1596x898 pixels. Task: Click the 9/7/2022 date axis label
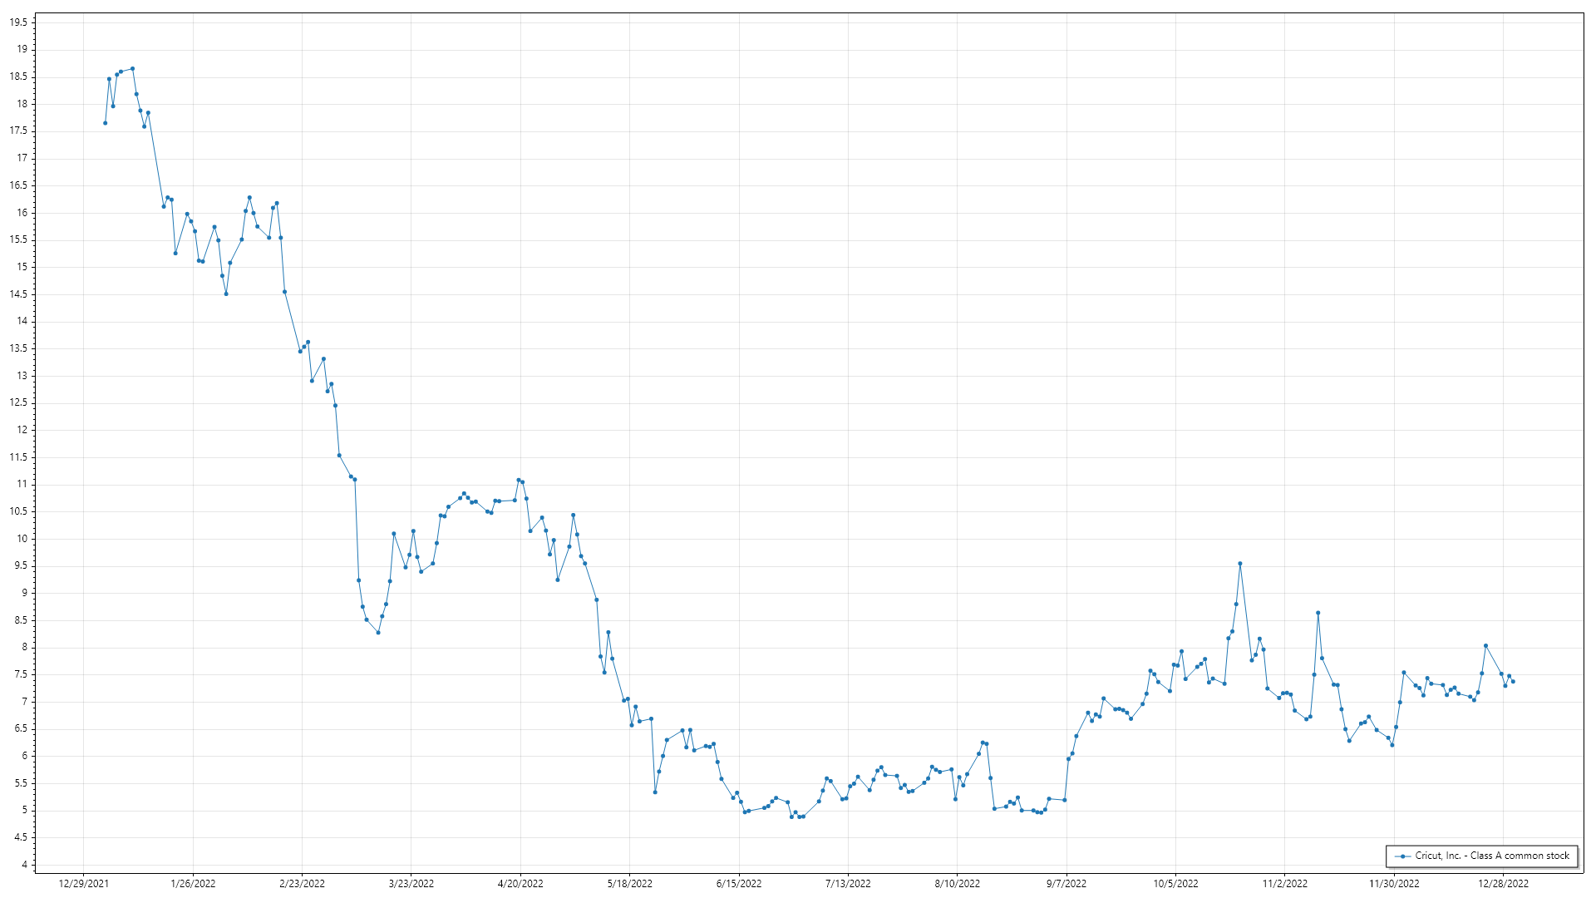click(x=1066, y=883)
